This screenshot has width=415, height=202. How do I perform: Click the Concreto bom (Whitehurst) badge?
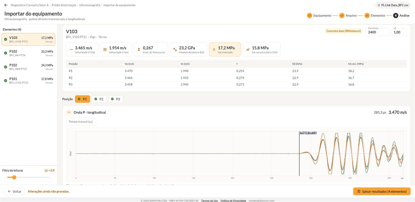(x=343, y=31)
